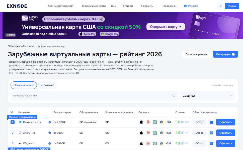Open promo gift icon for Плати по миру

click(x=211, y=122)
